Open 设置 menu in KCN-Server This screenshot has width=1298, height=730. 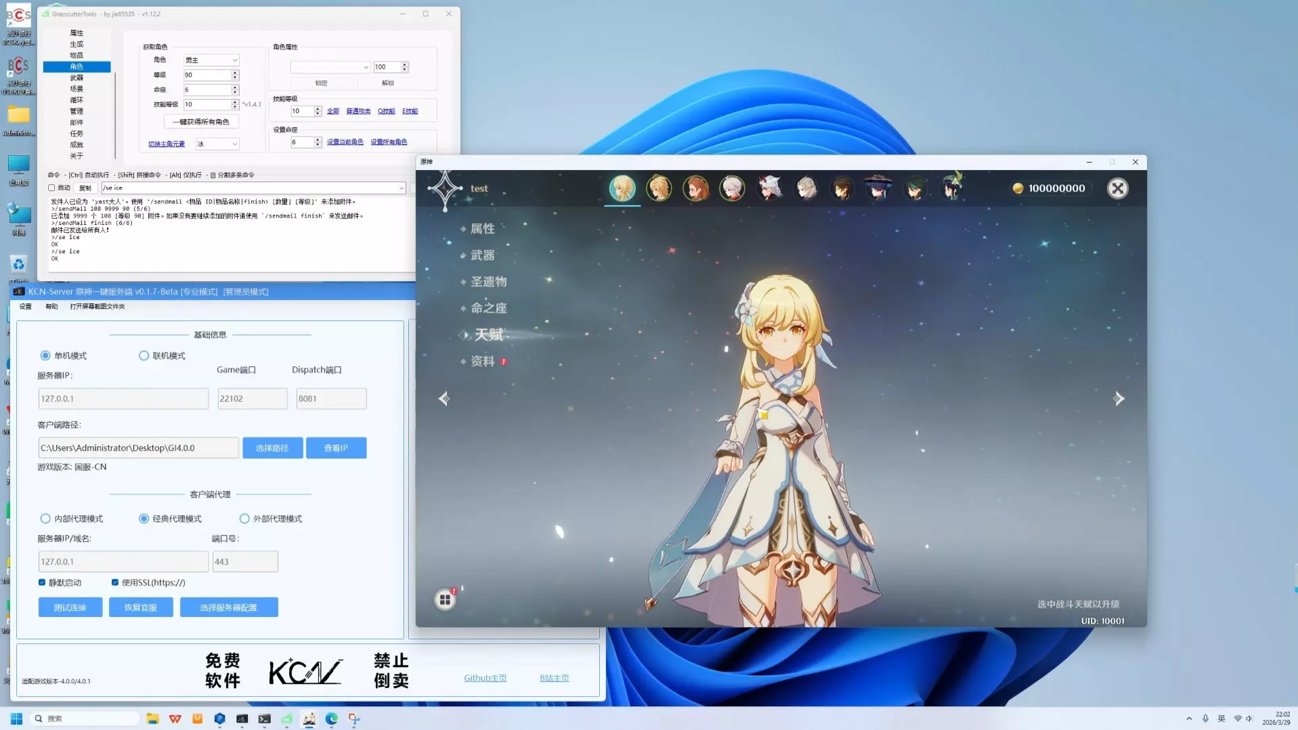pos(26,307)
